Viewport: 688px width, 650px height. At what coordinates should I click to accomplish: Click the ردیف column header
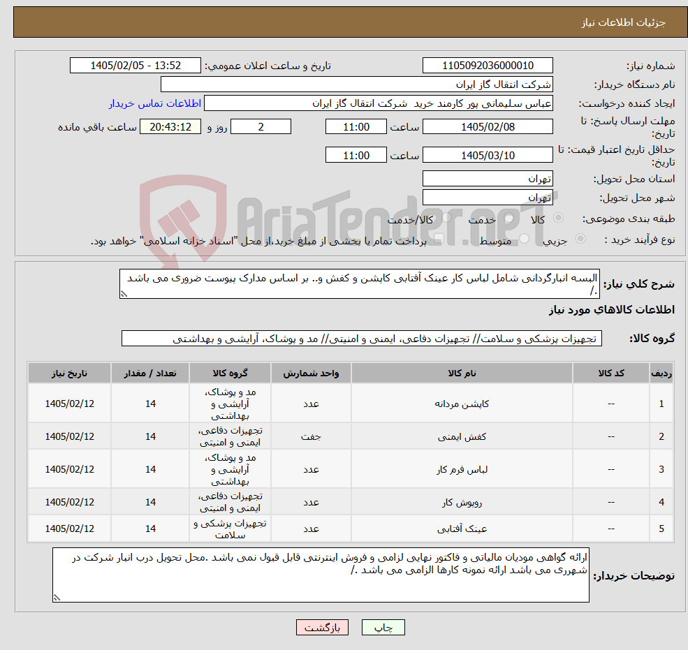pos(661,374)
